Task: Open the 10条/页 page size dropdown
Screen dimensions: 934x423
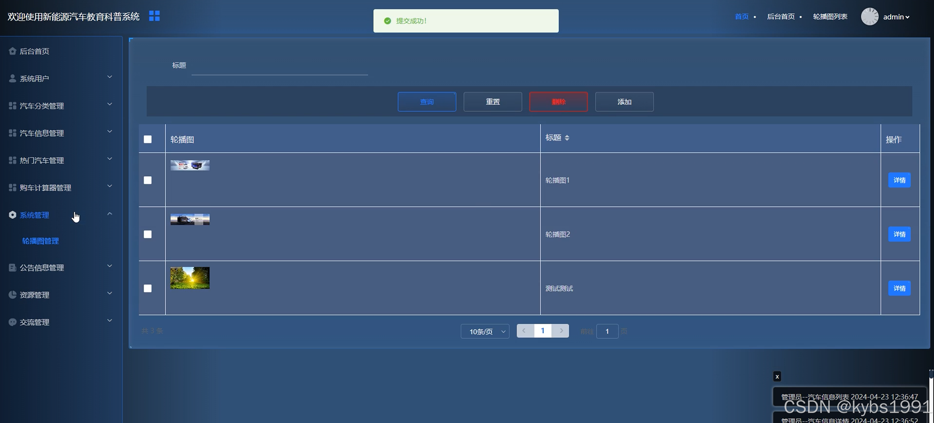Action: 485,331
